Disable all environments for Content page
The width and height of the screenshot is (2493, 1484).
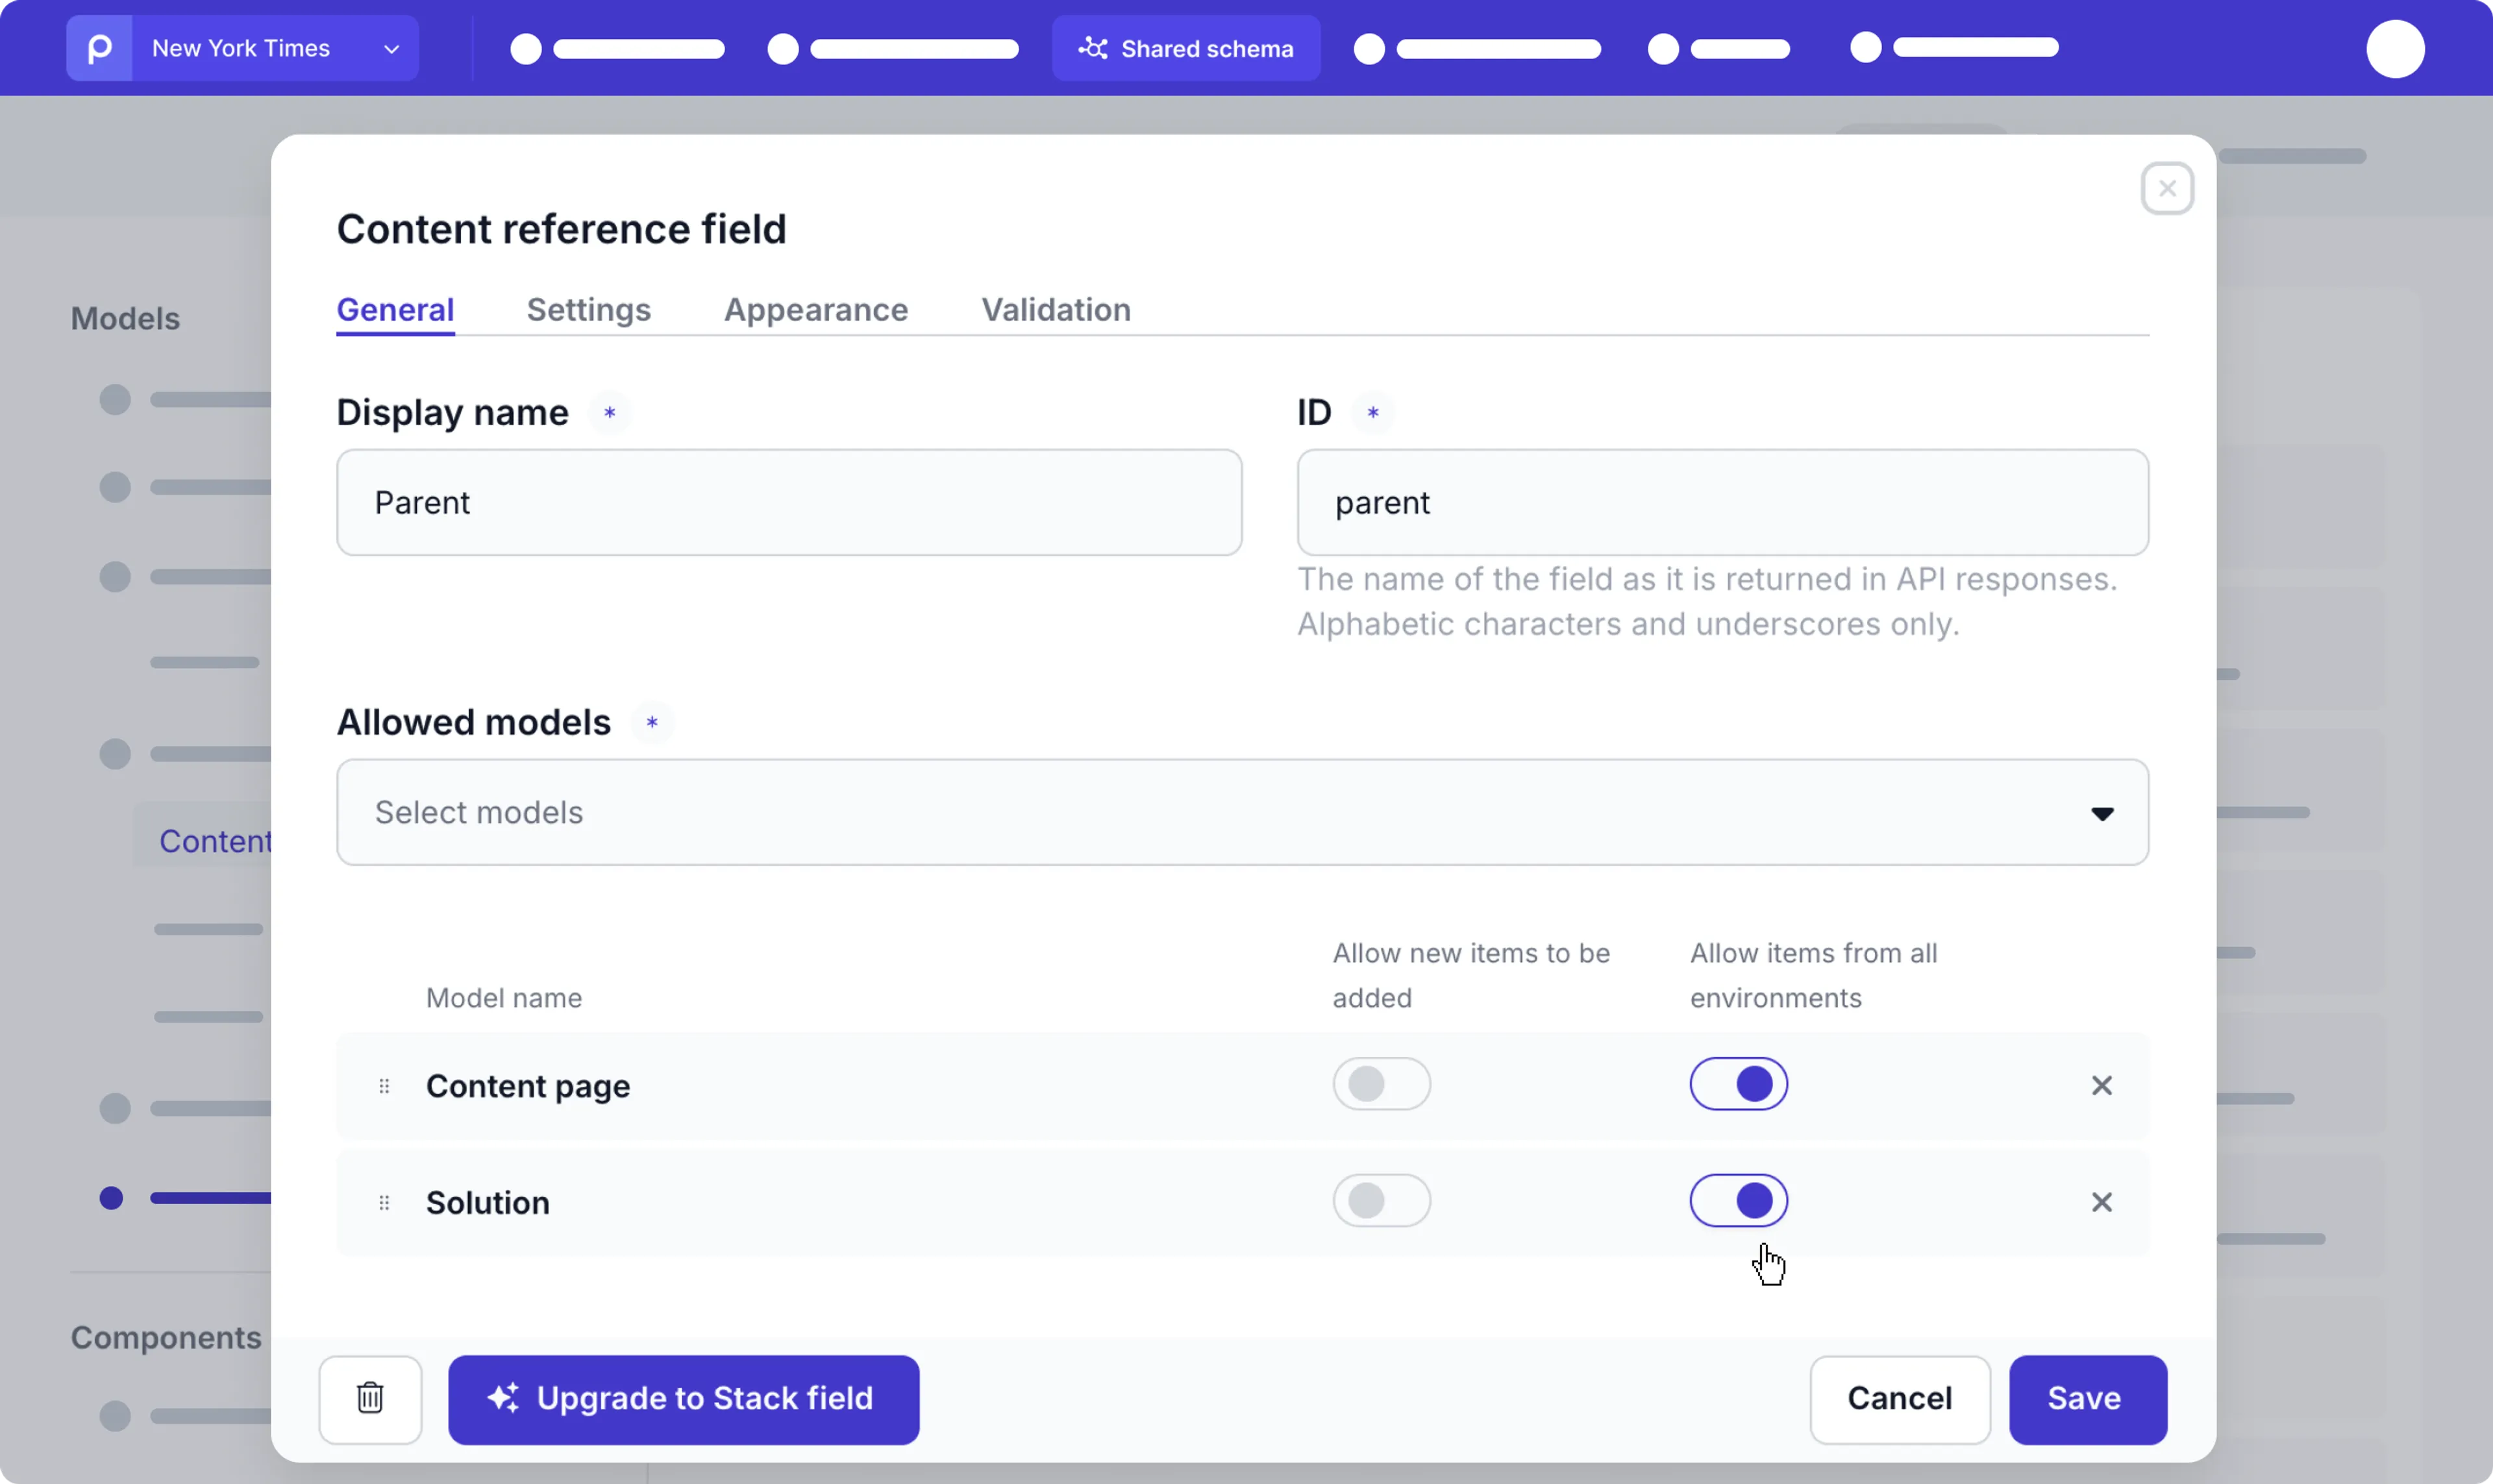click(1738, 1084)
